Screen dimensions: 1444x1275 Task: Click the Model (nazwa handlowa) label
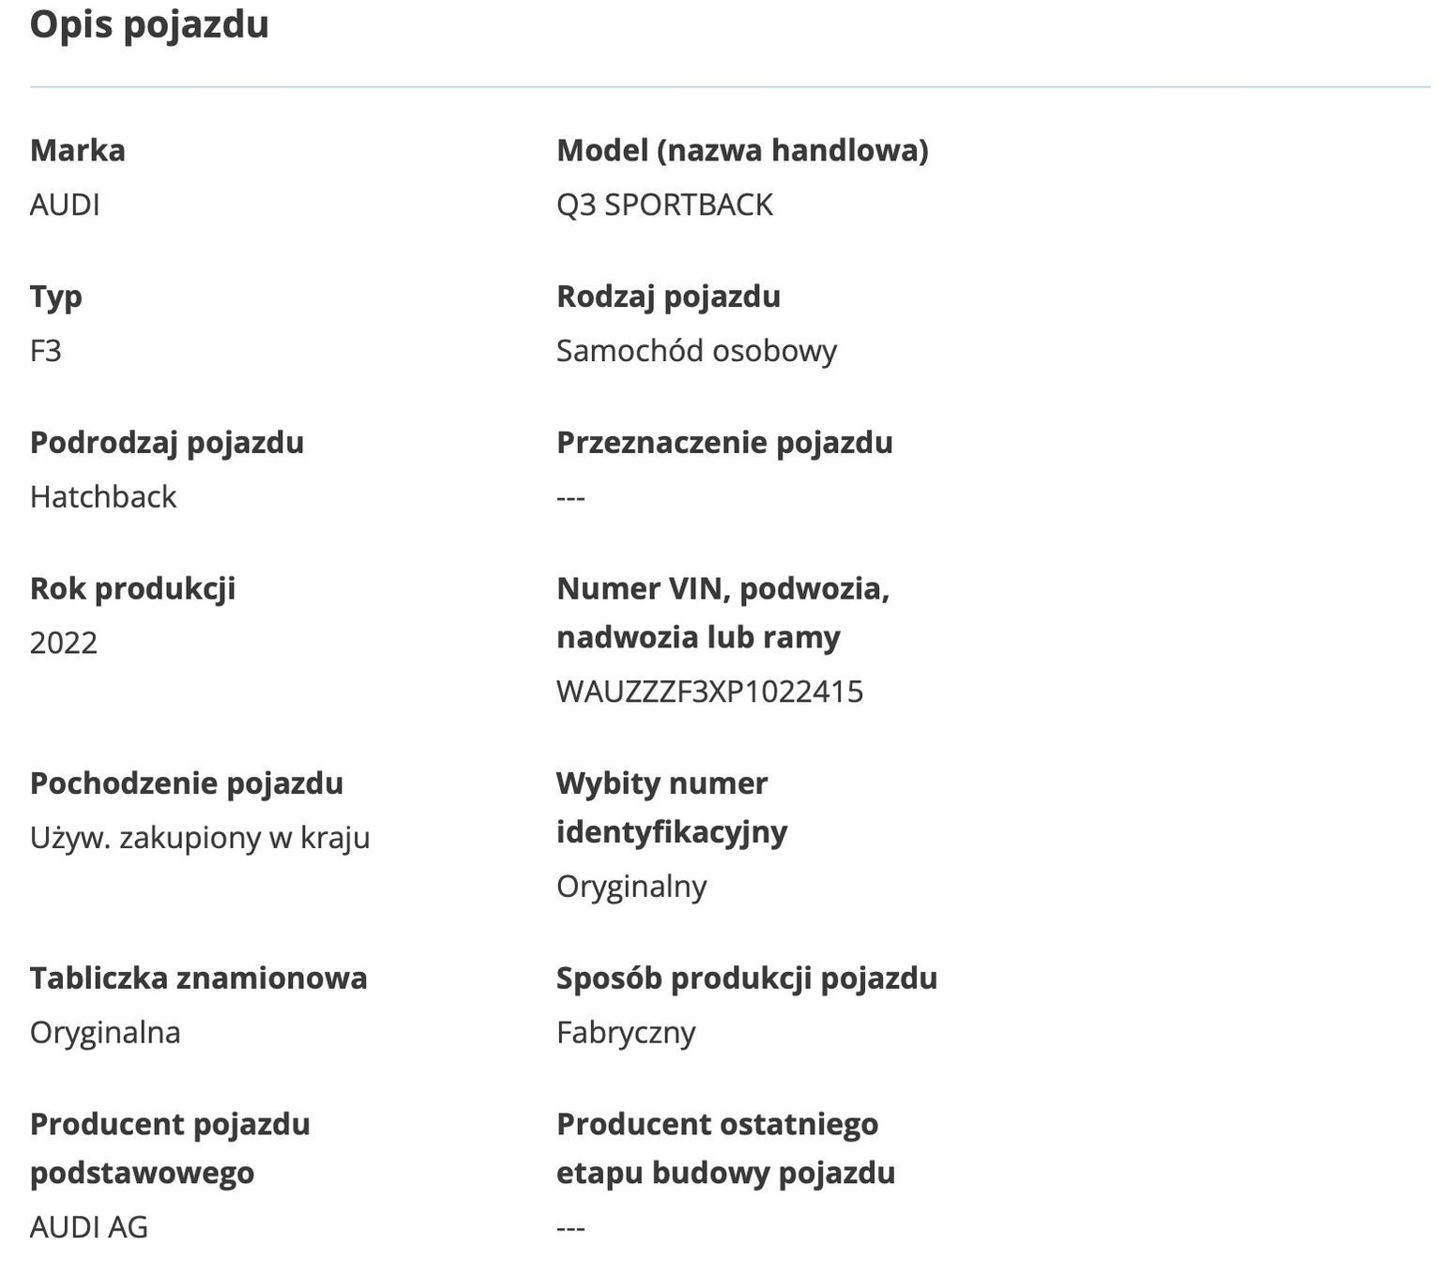coord(742,150)
